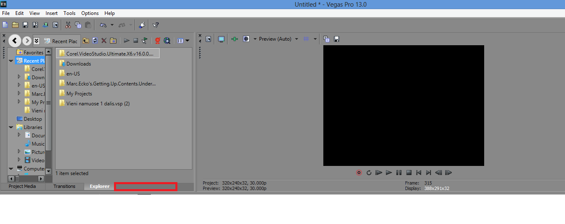The width and height of the screenshot is (565, 224).
Task: Open Project Video Properties in preview toolbar
Action: click(x=209, y=39)
